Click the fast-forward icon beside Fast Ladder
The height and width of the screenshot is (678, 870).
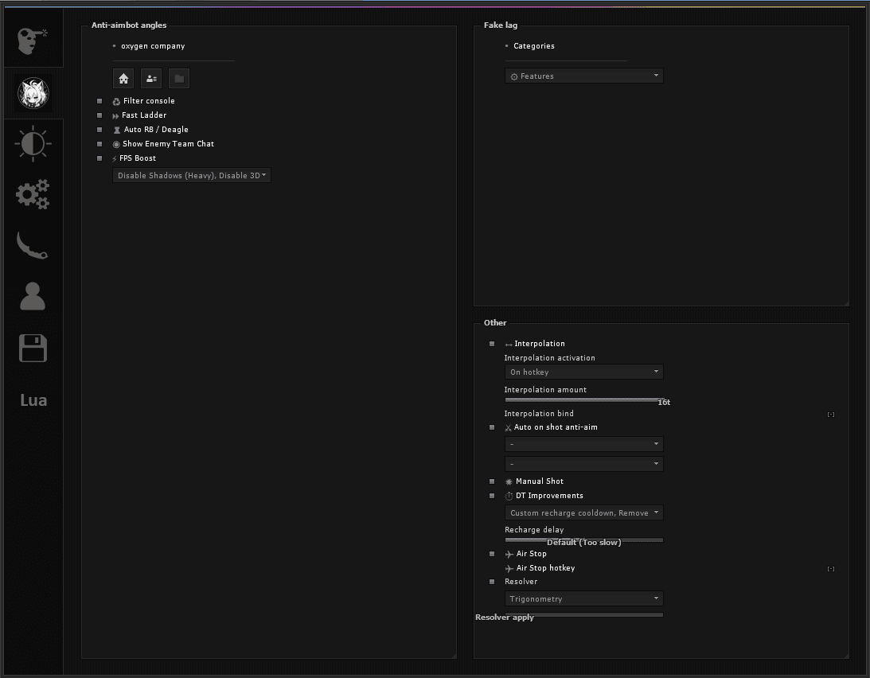pyautogui.click(x=115, y=116)
